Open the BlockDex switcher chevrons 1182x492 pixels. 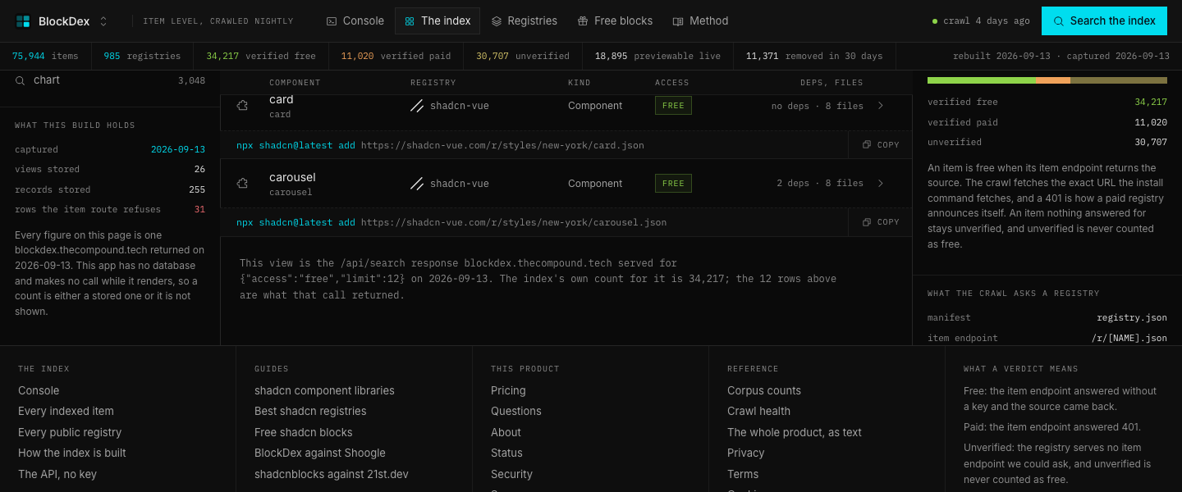pos(103,21)
